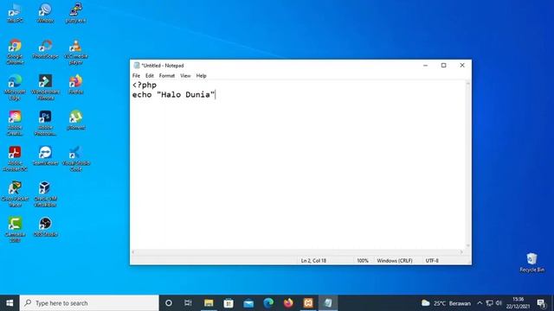
Task: Open Firefox from the taskbar
Action: pyautogui.click(x=288, y=303)
